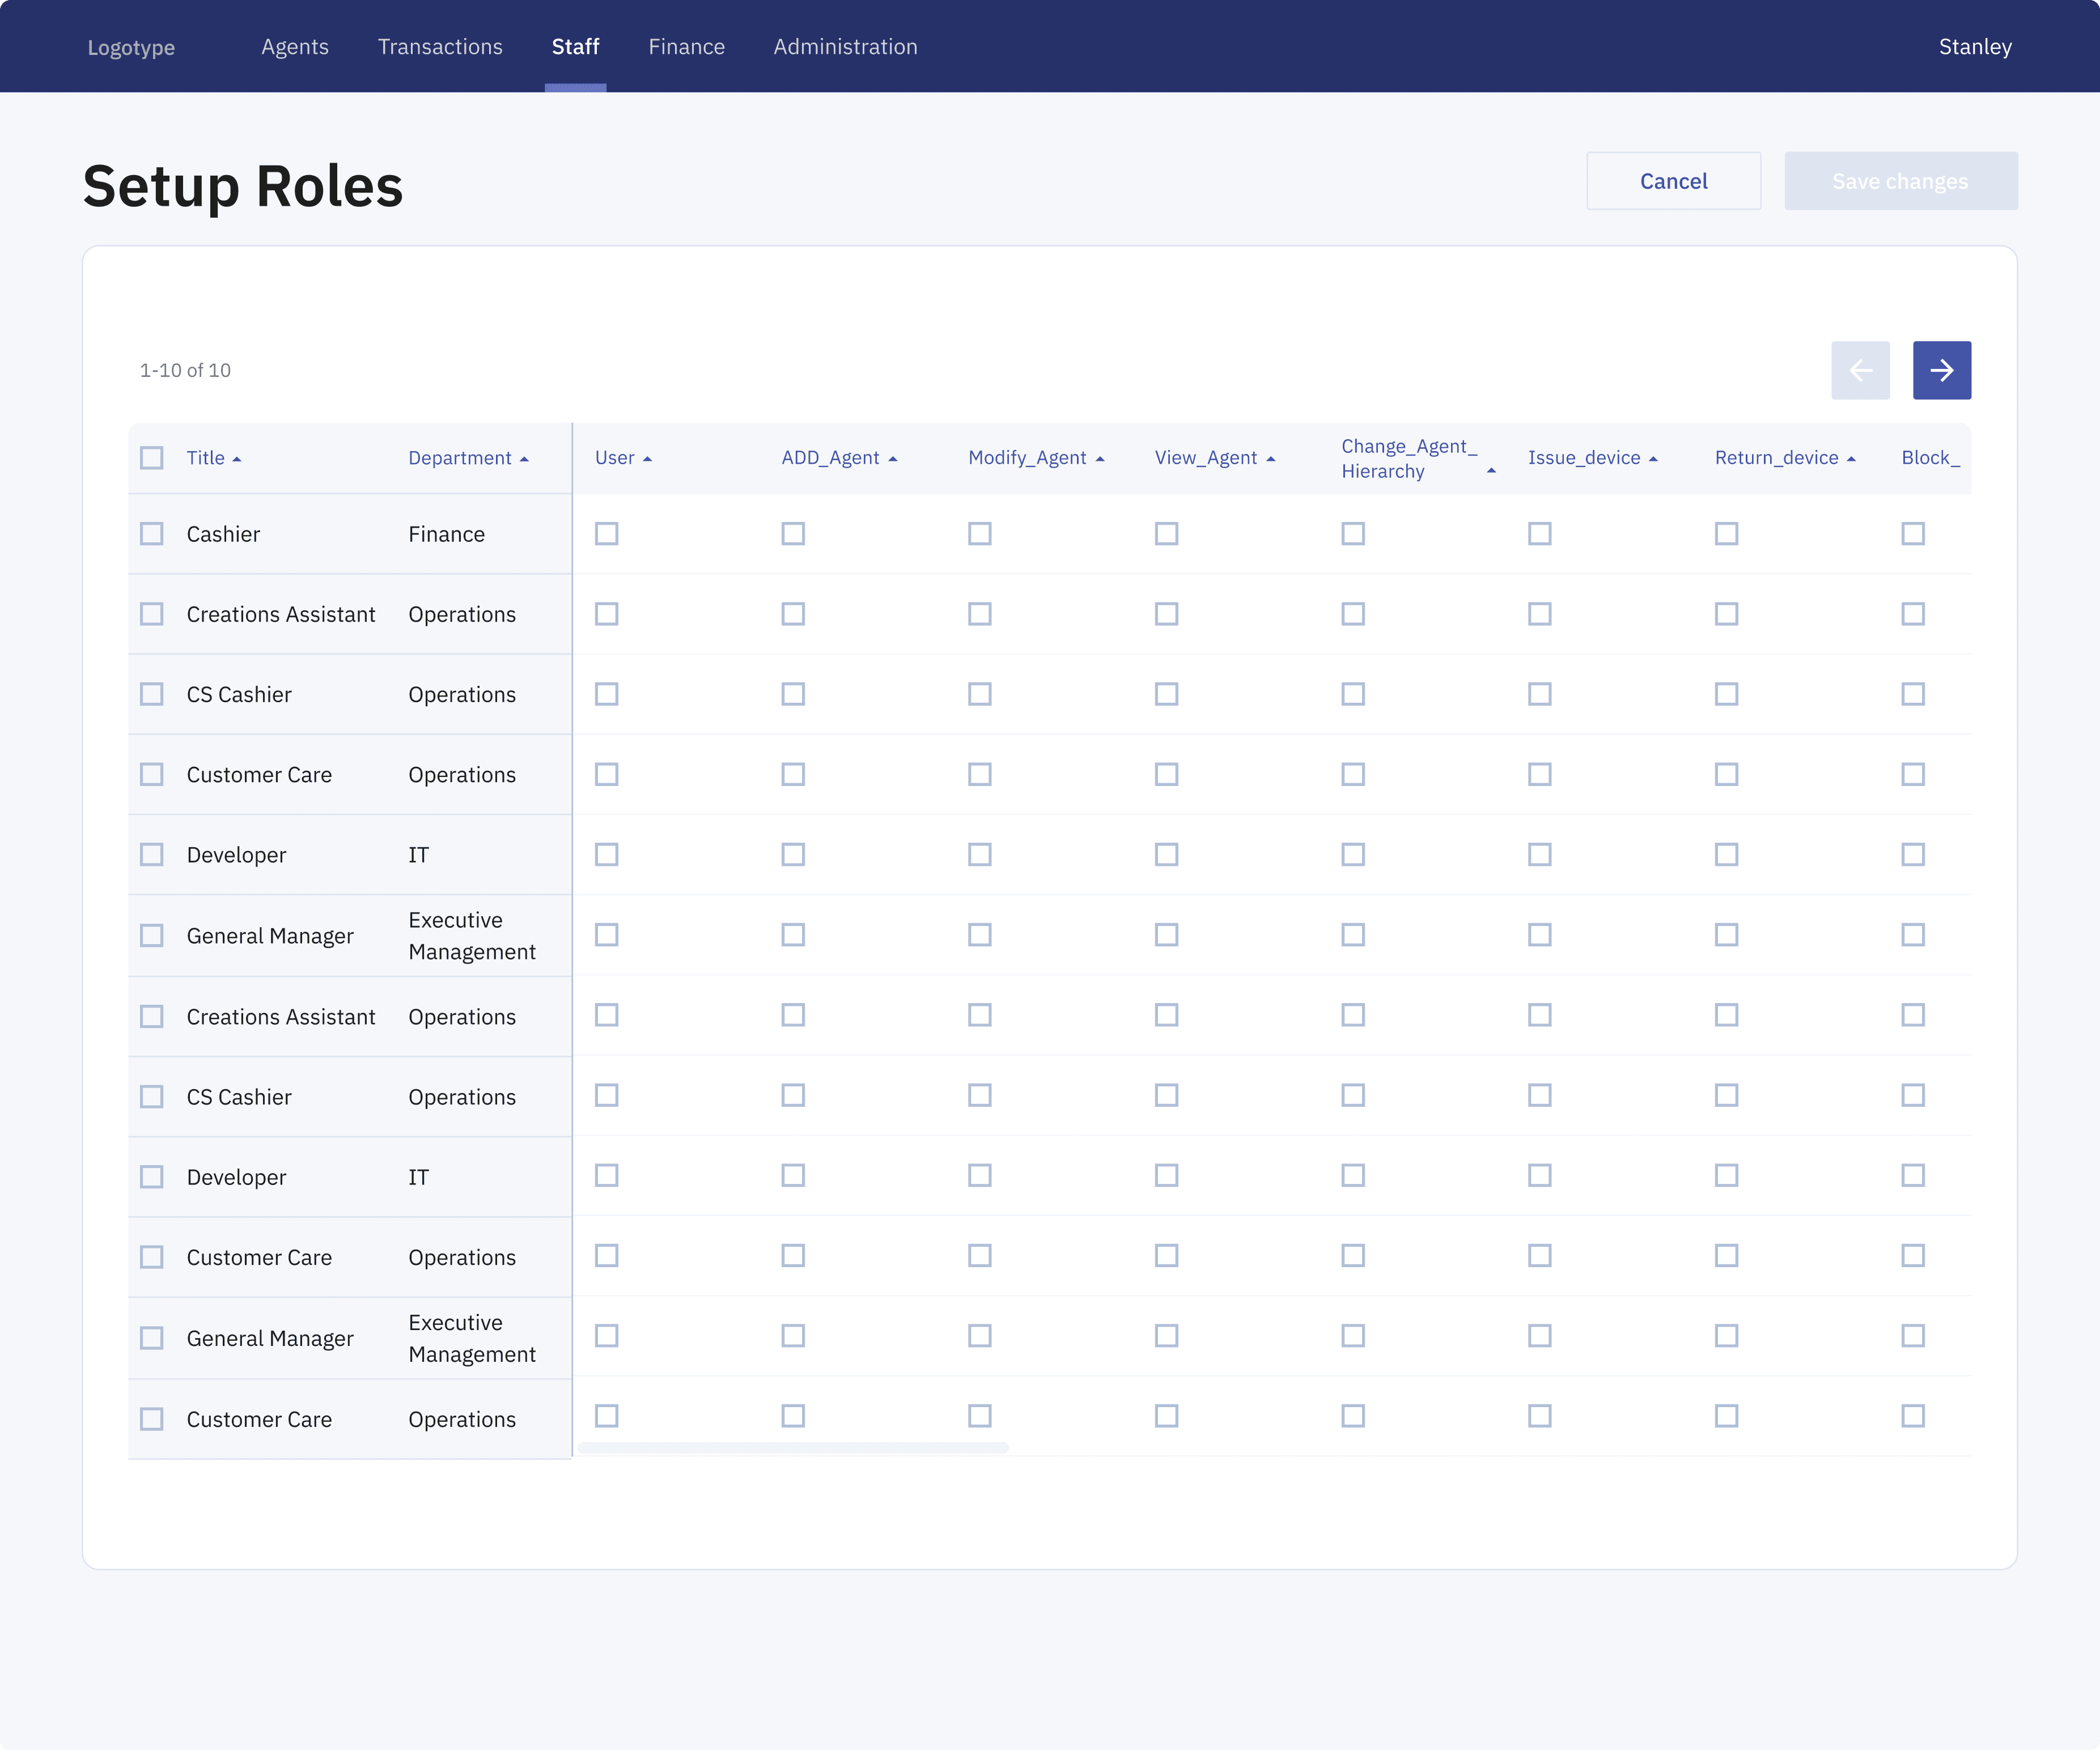The image size is (2100, 1750).
Task: Go to the Finance tab
Action: pyautogui.click(x=686, y=47)
